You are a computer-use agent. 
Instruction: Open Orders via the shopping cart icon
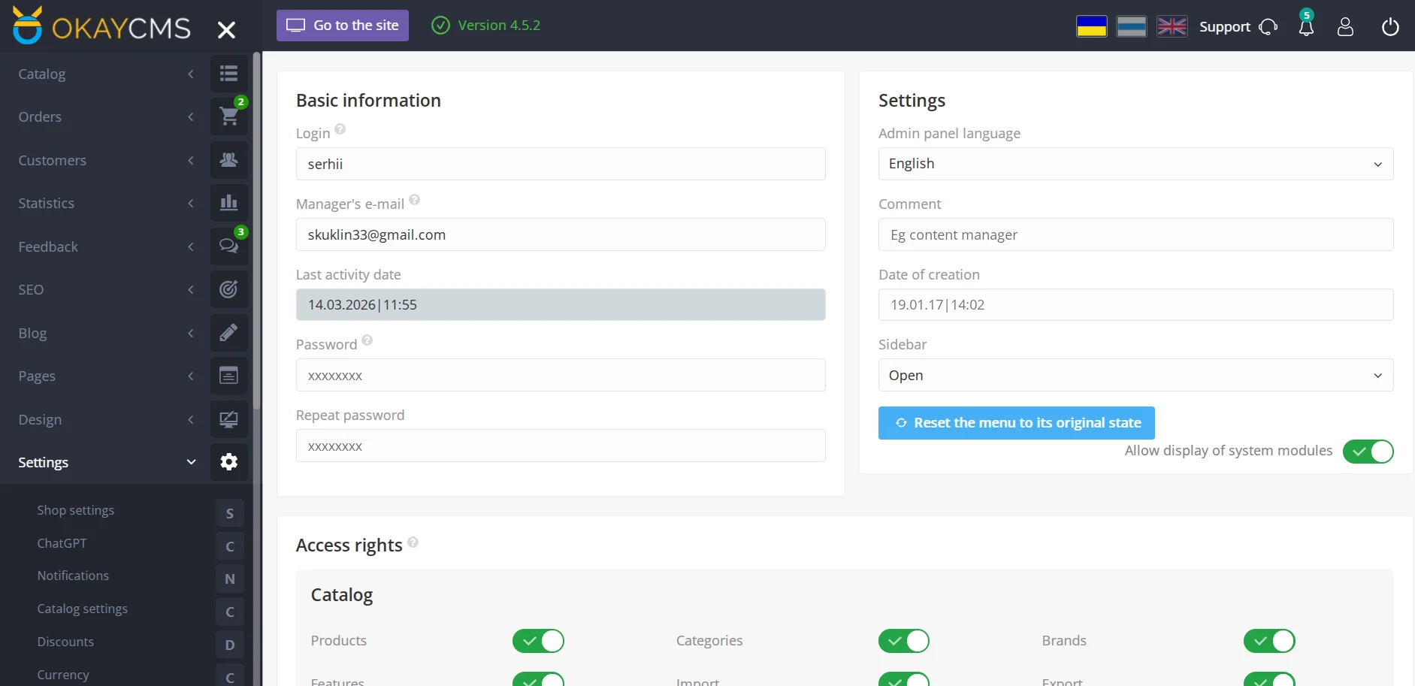click(228, 116)
